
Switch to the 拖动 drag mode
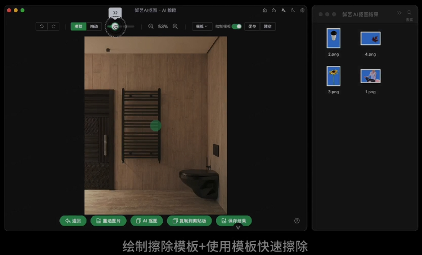coord(94,27)
